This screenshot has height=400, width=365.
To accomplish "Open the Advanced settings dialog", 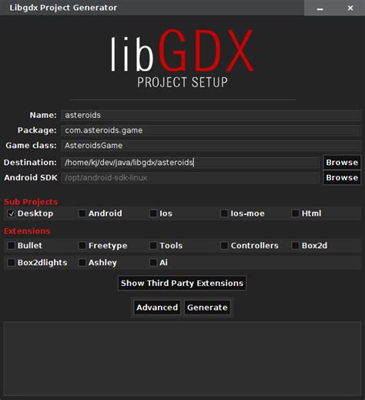I will (x=157, y=308).
